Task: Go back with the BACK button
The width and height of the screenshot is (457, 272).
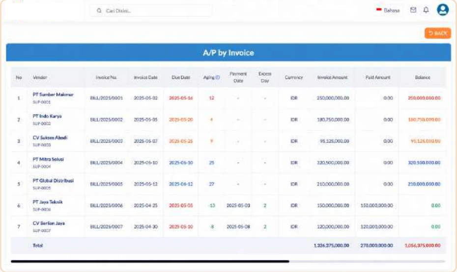Action: 437,33
